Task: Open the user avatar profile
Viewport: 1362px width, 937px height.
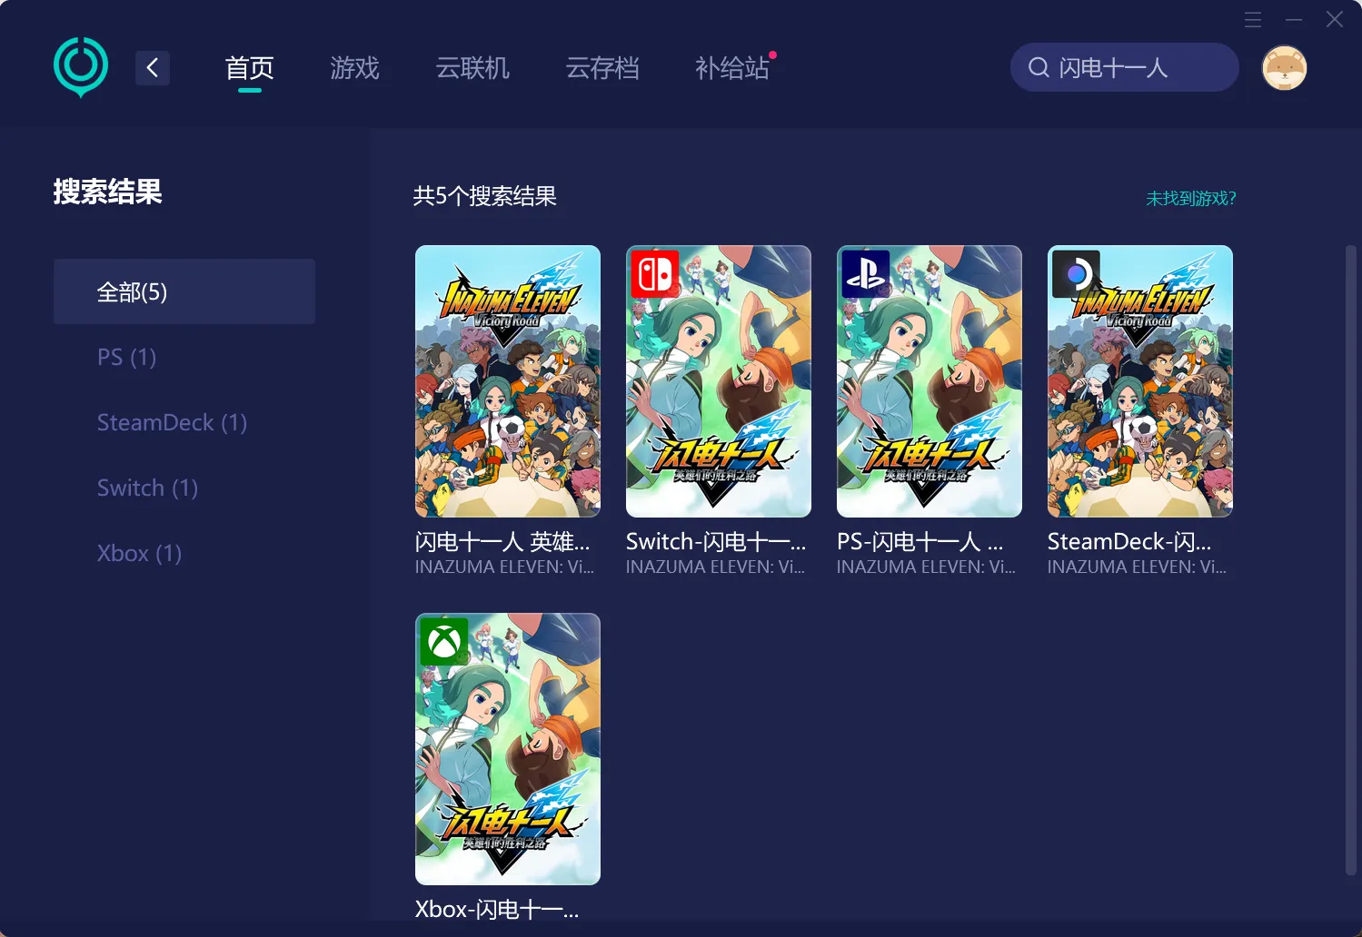Action: (1284, 68)
